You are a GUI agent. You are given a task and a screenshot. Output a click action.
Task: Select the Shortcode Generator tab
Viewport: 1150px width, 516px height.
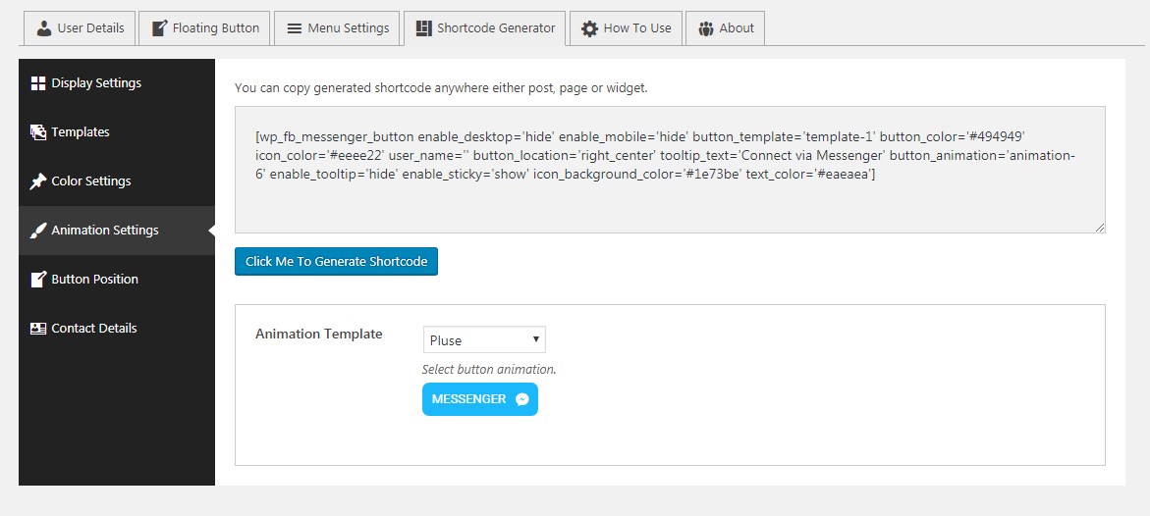485,28
